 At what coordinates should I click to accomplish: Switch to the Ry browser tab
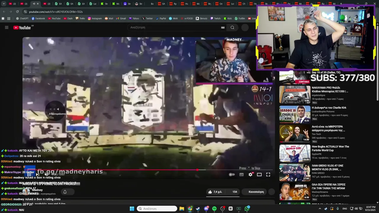click(x=173, y=4)
